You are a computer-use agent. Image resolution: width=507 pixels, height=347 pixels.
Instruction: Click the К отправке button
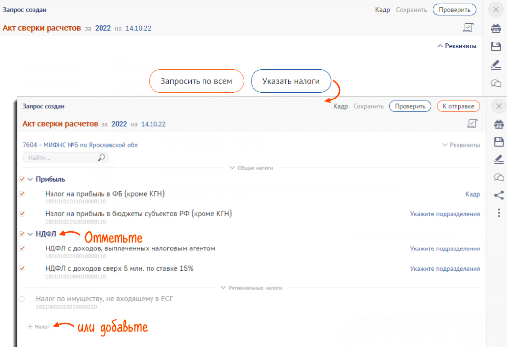coord(458,106)
